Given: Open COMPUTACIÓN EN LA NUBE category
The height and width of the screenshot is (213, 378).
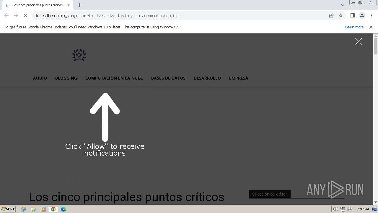Looking at the screenshot, I should [114, 78].
